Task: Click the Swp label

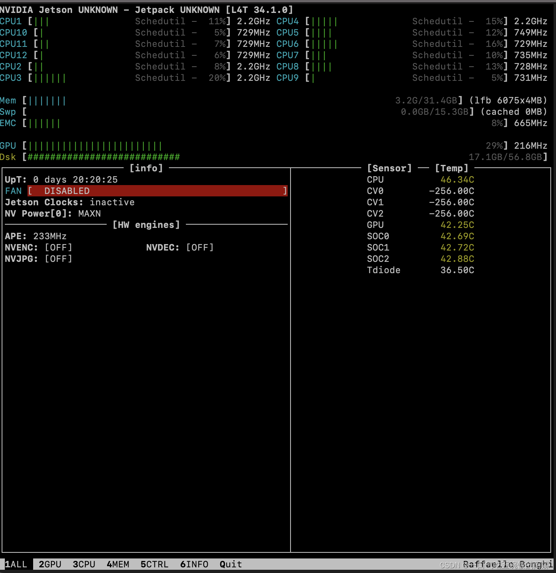Action: pos(8,112)
